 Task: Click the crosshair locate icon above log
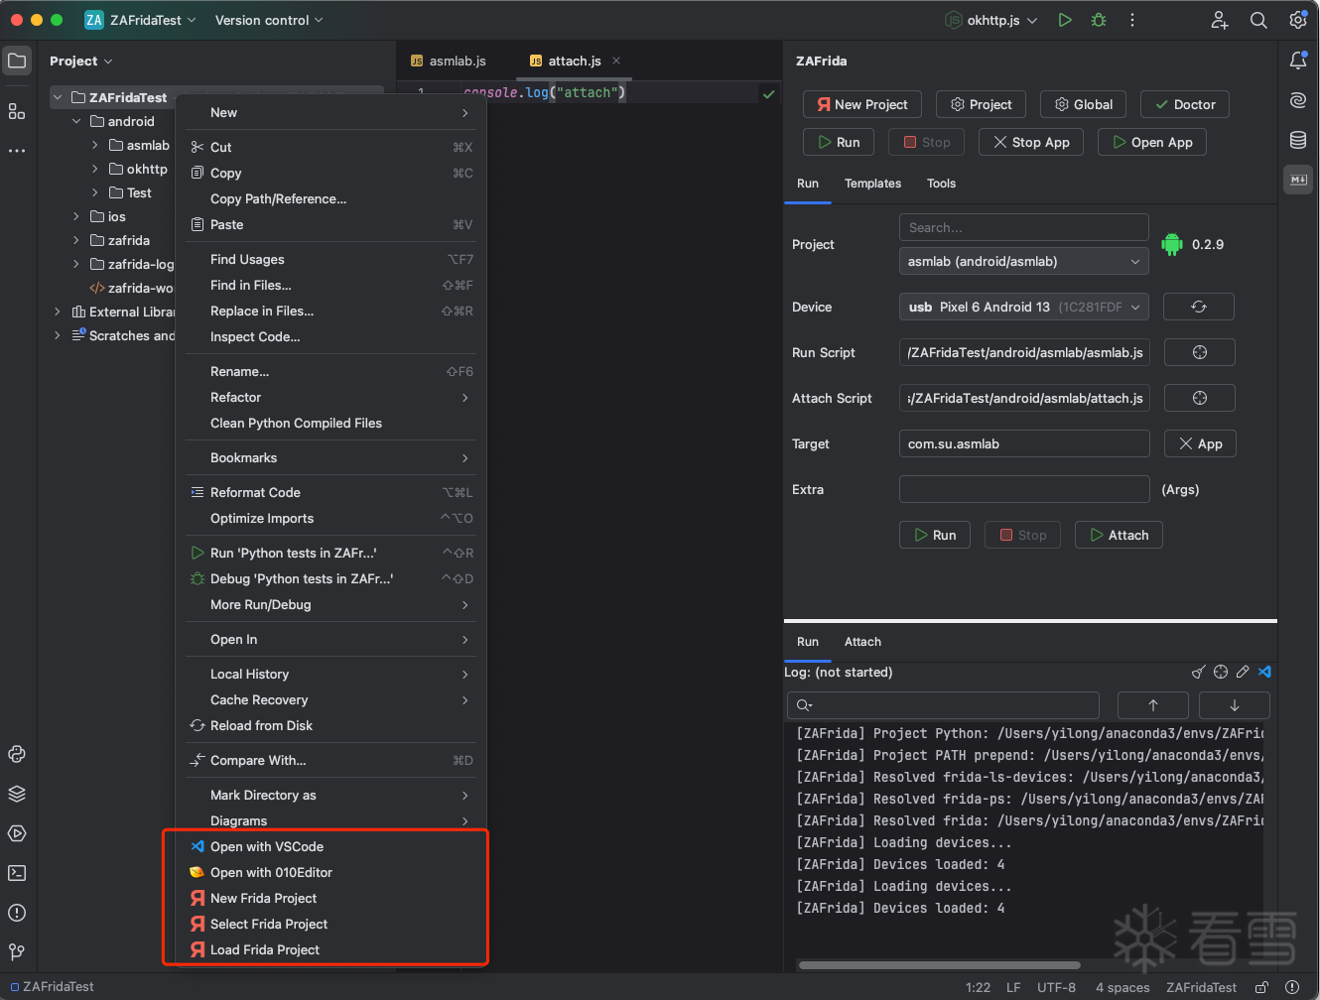tap(1221, 672)
